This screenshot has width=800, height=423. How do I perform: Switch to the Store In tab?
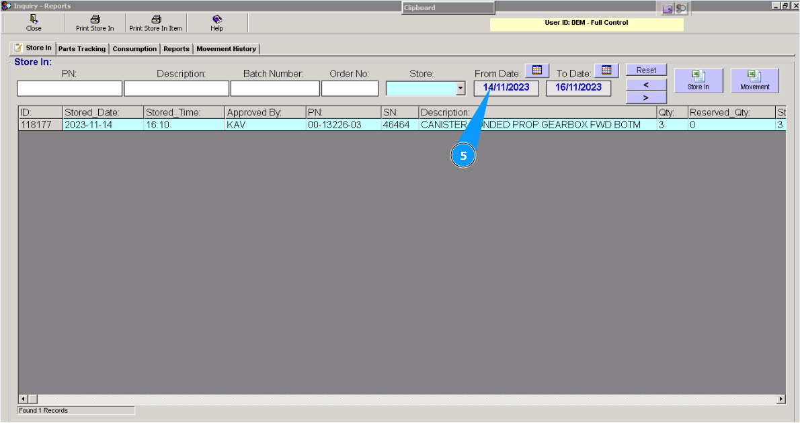point(33,48)
